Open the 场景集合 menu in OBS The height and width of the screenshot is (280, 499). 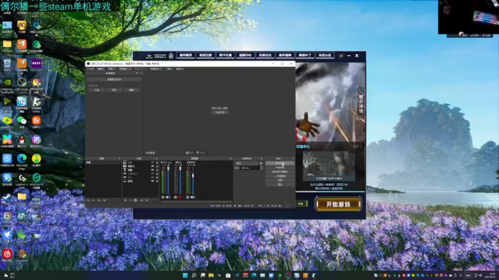tap(156, 69)
